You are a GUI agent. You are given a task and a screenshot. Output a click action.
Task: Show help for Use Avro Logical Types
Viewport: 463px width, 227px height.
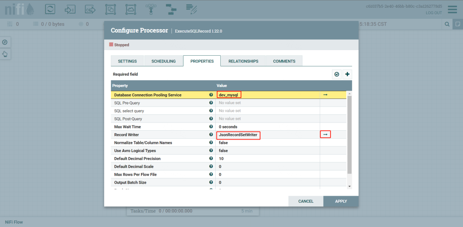pyautogui.click(x=211, y=150)
